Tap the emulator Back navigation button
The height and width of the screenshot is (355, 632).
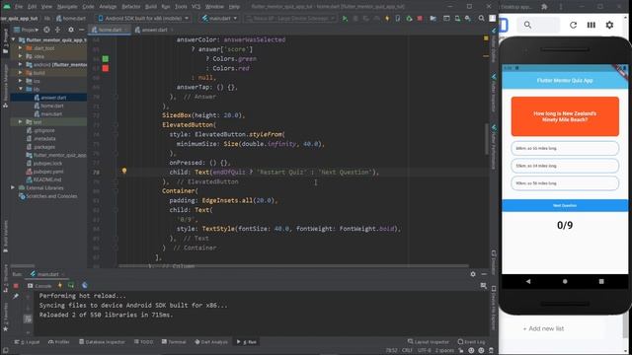coord(528,281)
